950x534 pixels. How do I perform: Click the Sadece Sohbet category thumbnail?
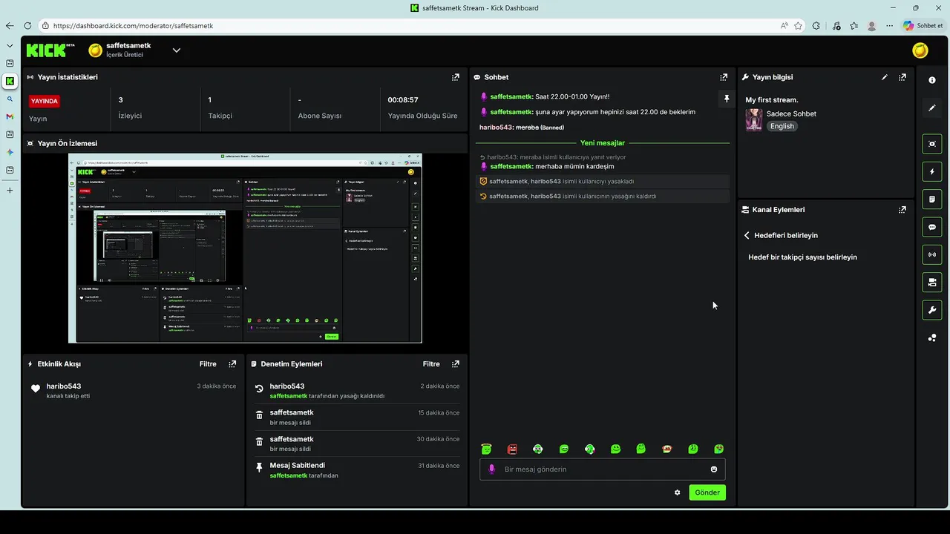[x=754, y=120]
